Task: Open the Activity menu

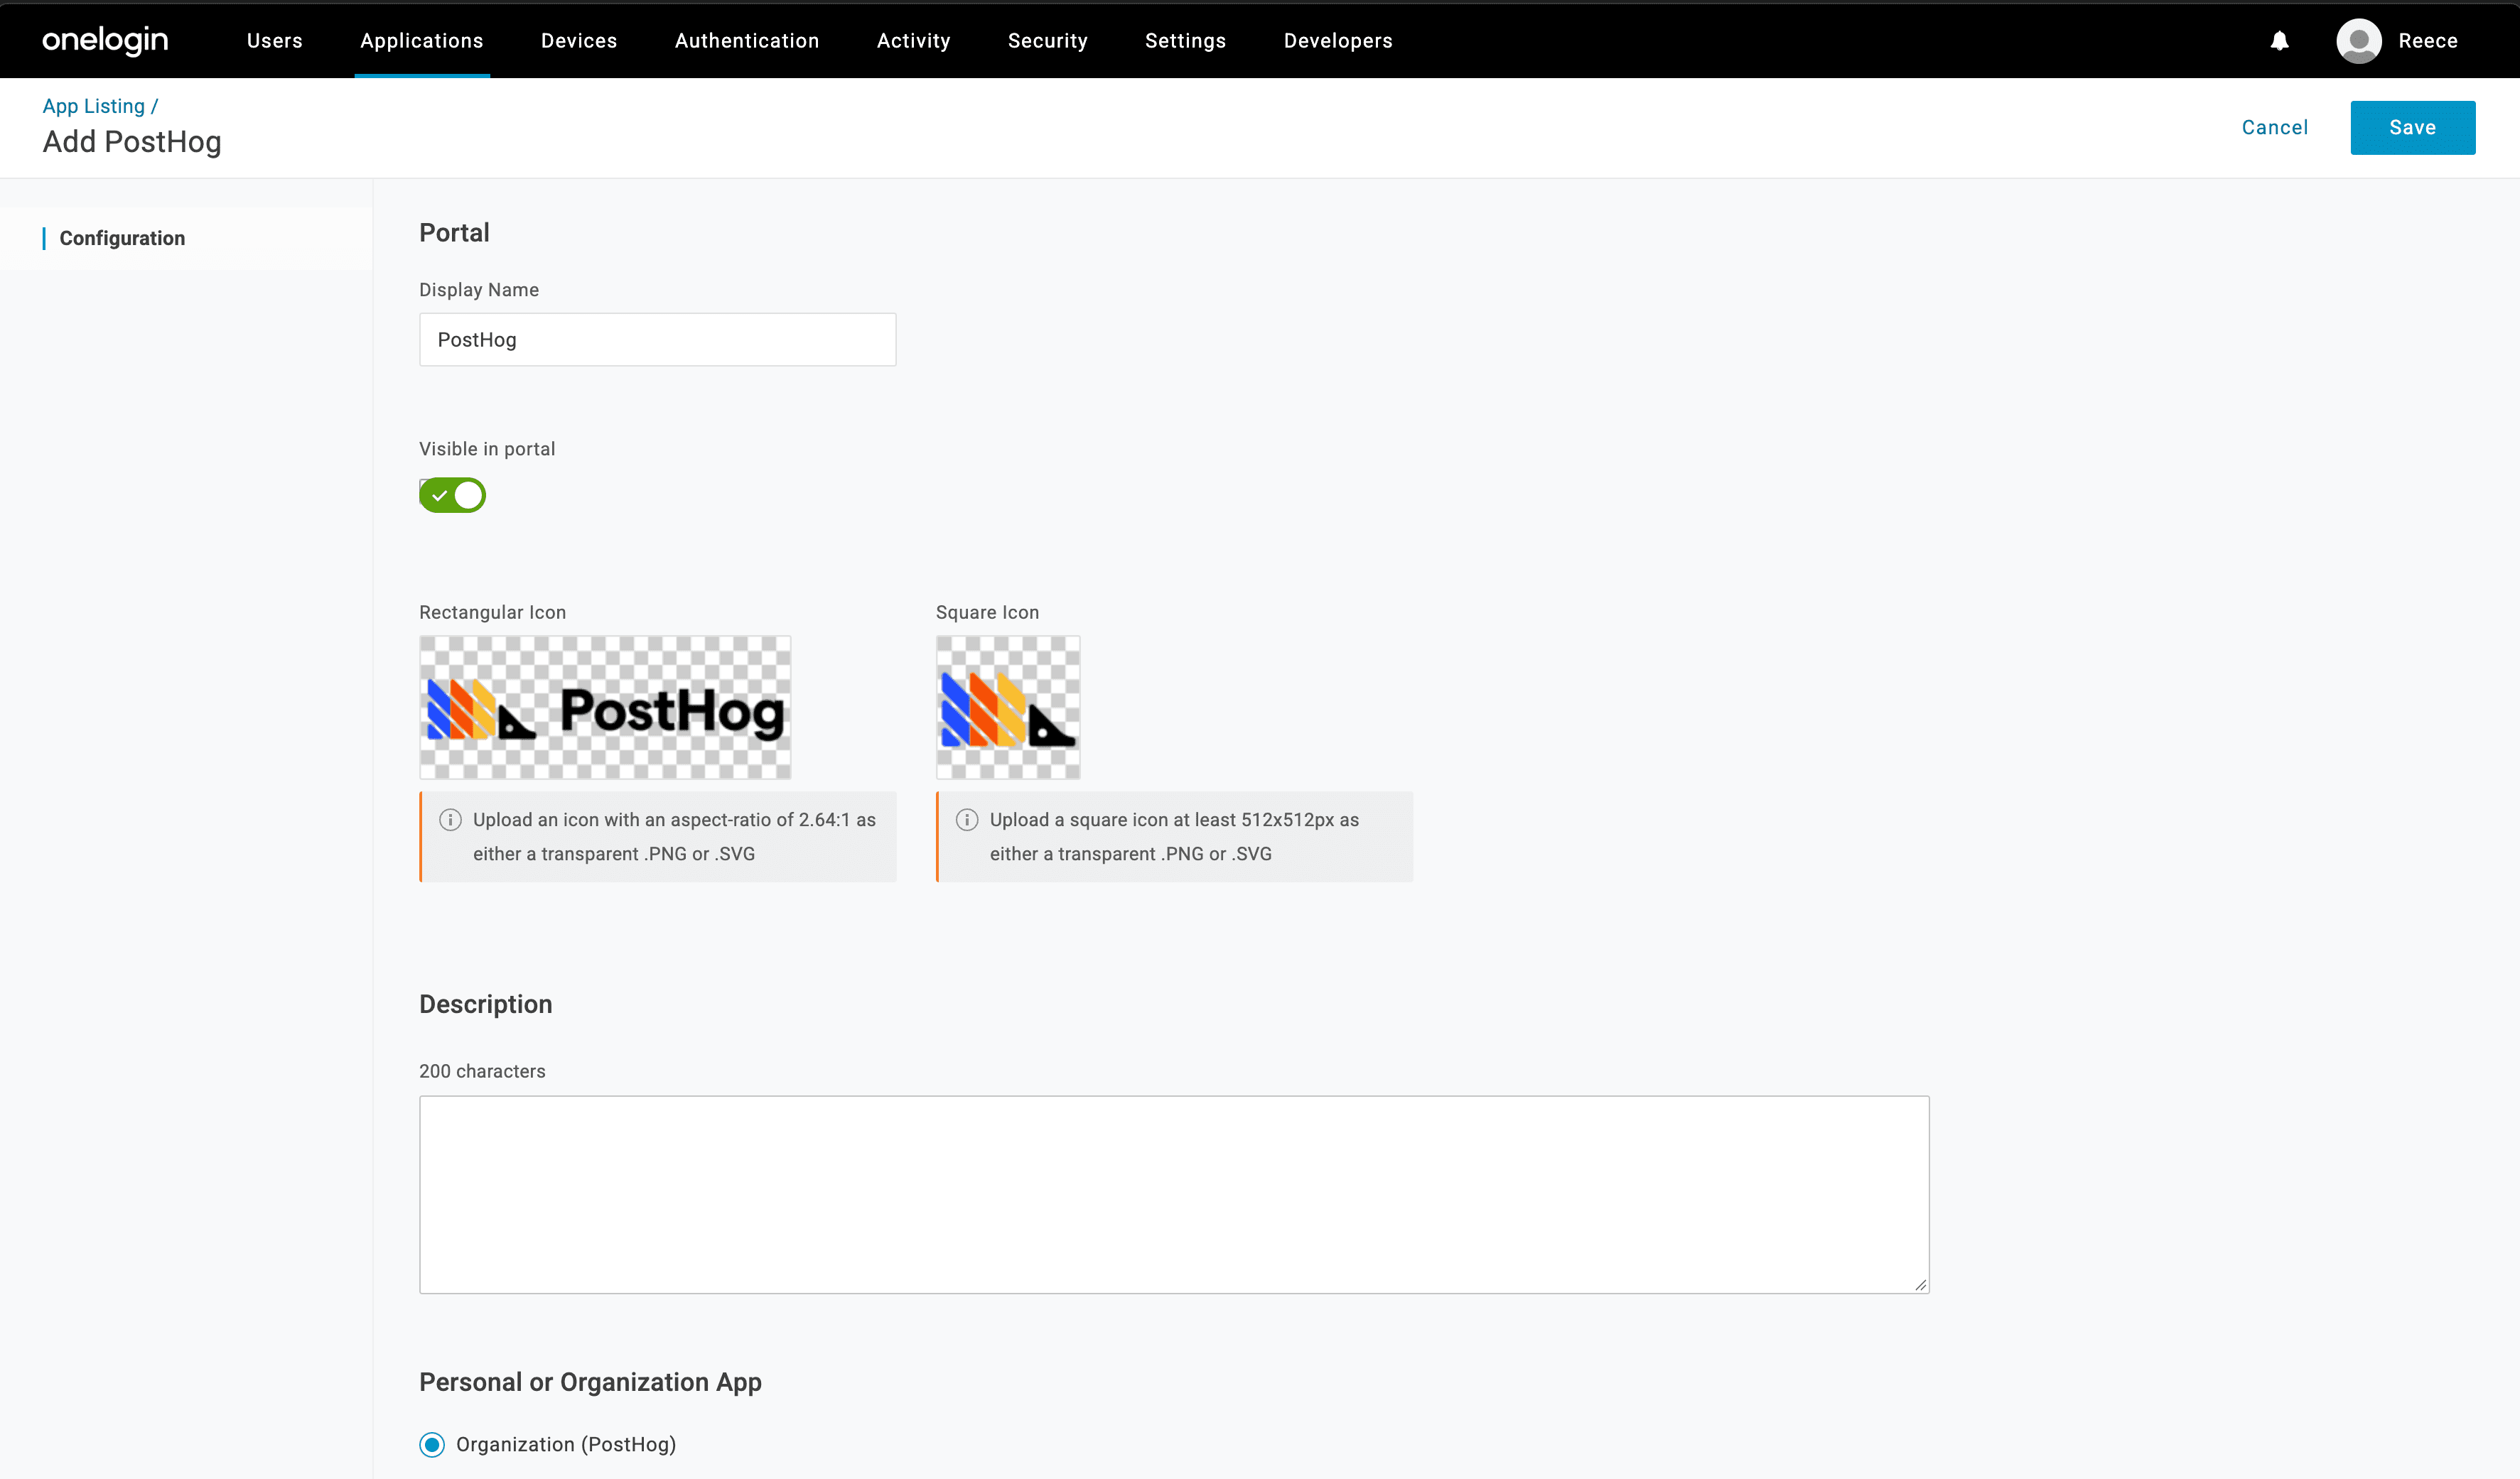Action: 913,41
